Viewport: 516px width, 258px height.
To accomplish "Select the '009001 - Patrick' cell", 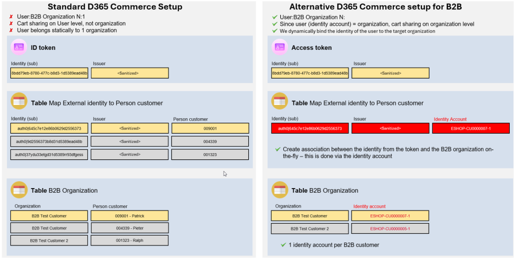I will 130,216.
